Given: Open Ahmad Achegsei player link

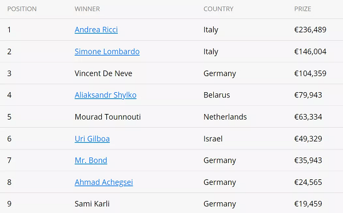Looking at the screenshot, I should coord(103,182).
